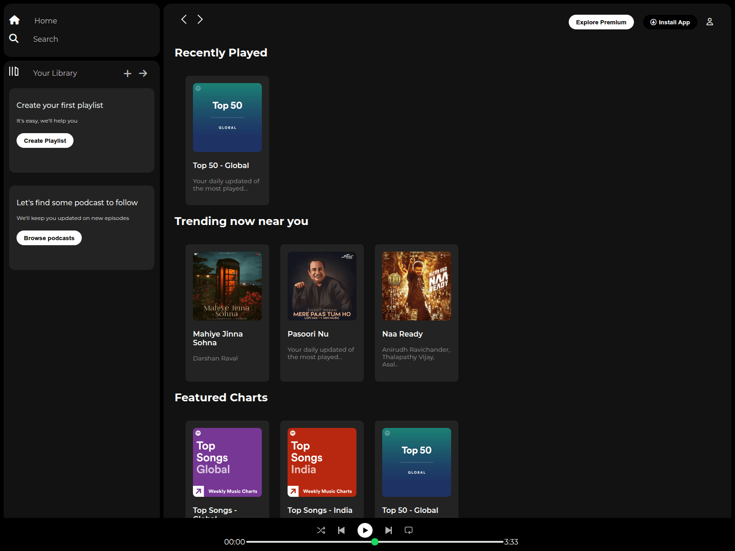The image size is (735, 551).
Task: Click 'Trending now near you' heading
Action: pyautogui.click(x=242, y=221)
